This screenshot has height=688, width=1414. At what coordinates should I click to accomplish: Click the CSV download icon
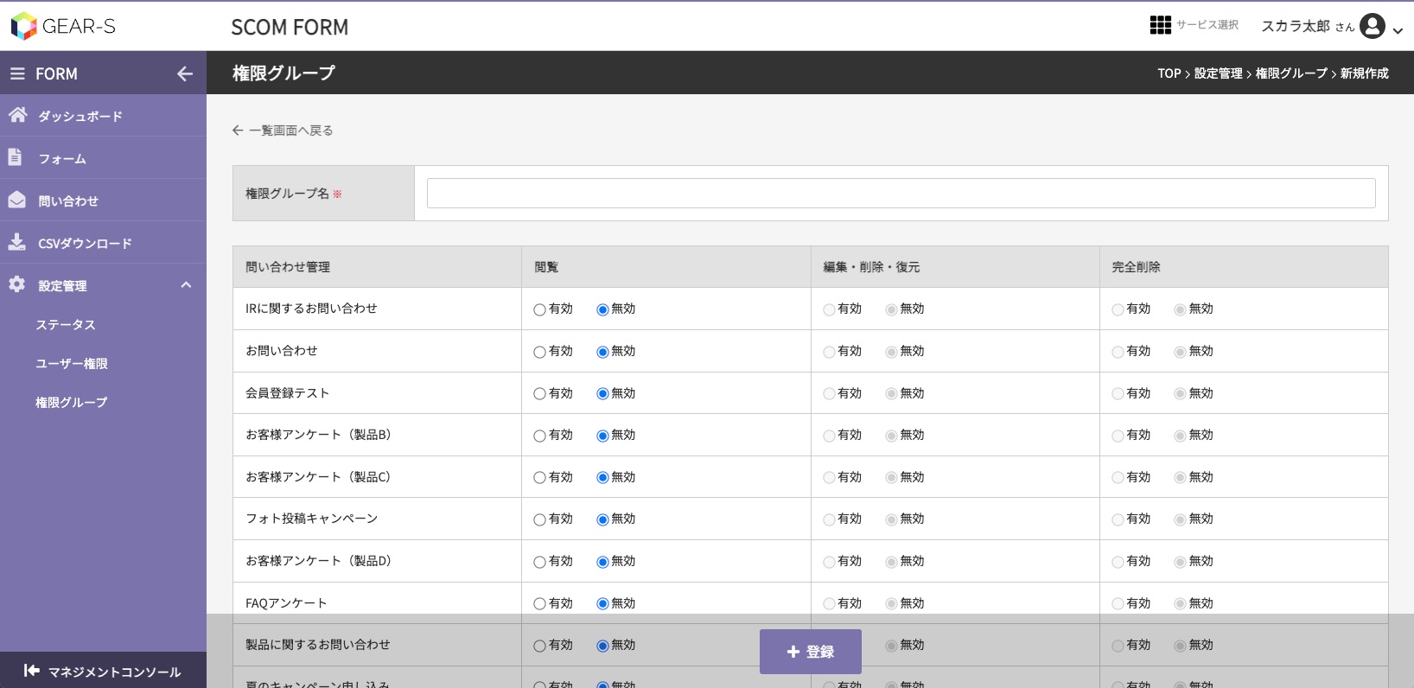[16, 242]
